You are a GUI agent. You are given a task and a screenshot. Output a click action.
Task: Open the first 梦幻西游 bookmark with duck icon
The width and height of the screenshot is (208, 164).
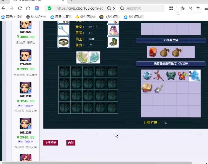click(85, 17)
